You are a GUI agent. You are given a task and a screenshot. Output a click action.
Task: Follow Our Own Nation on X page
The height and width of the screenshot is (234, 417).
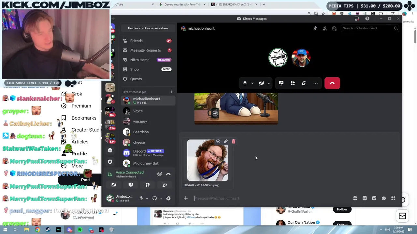tap(342, 224)
